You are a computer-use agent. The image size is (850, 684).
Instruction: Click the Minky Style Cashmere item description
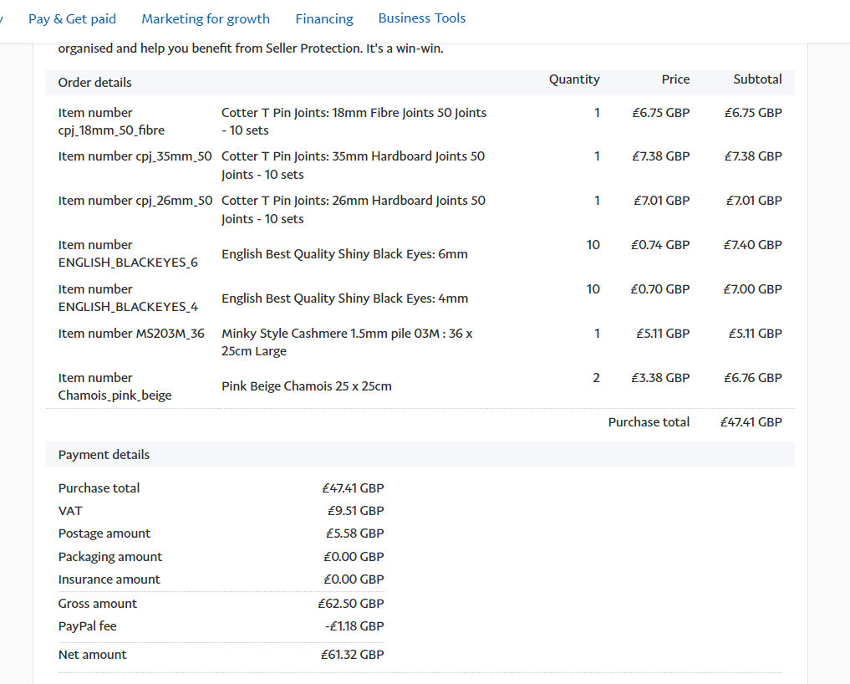tap(347, 342)
